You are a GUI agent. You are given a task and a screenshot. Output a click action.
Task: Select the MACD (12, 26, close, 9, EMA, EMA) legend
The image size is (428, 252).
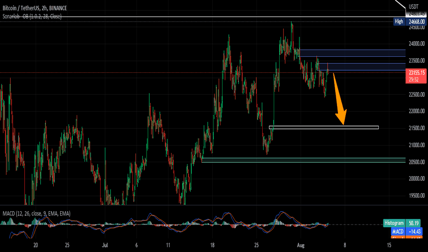(37, 214)
